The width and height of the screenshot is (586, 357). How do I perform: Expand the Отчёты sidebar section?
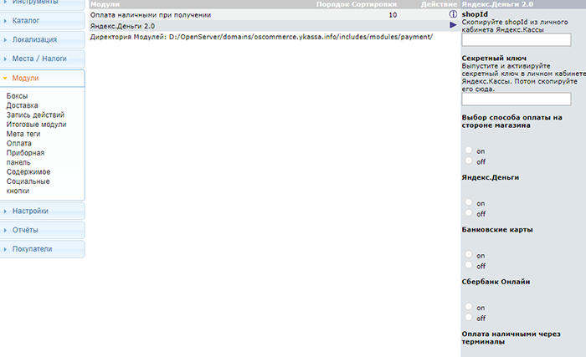coord(42,230)
